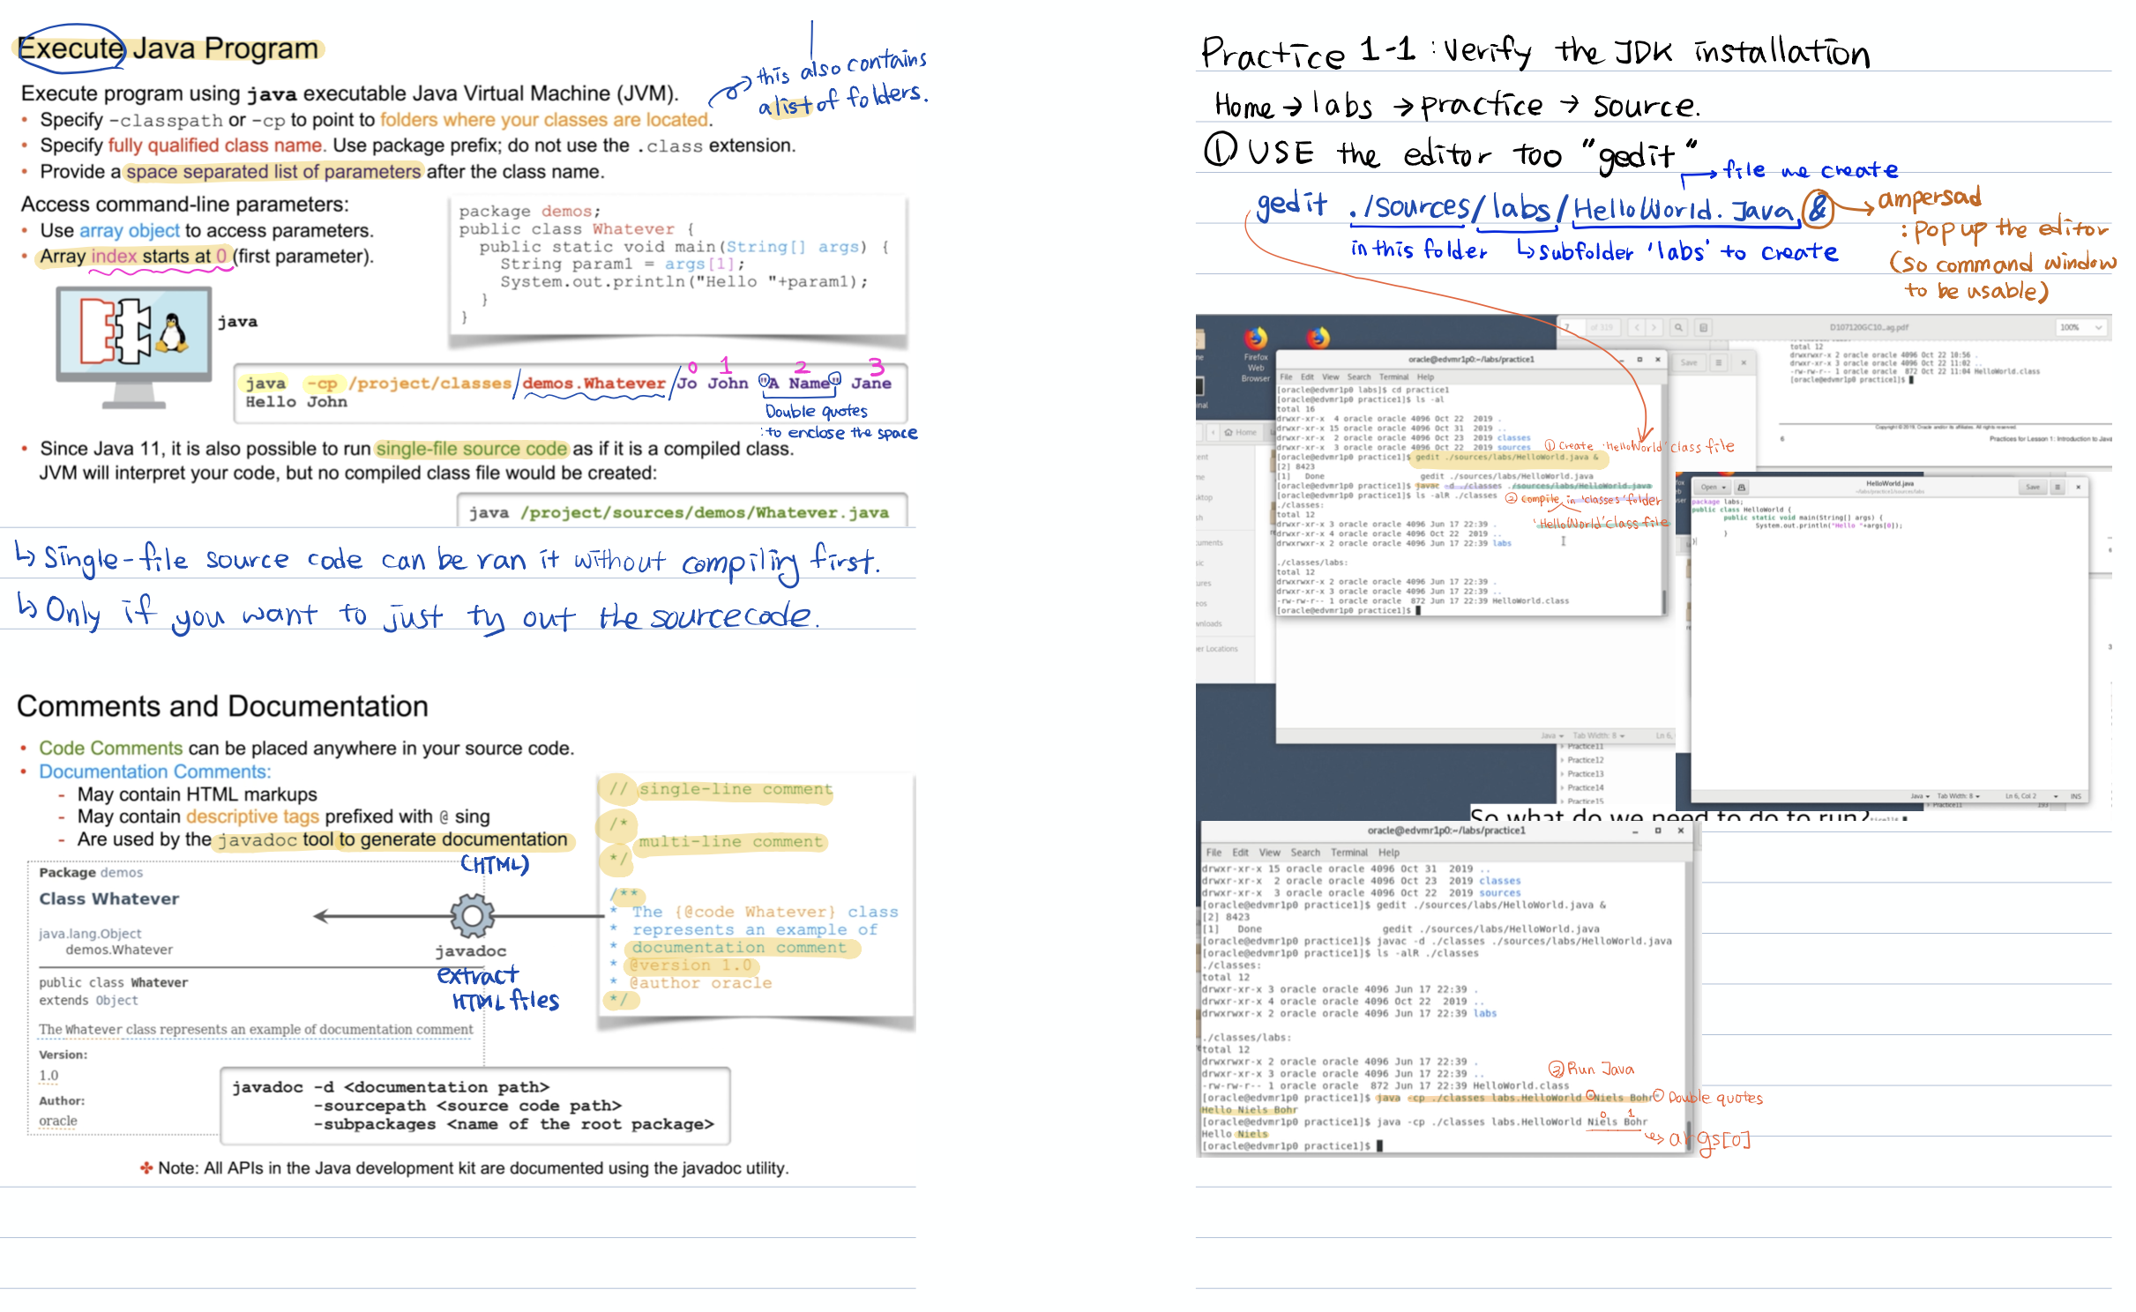Open the Tab Width: 8 dropdown in gedit status bar

click(x=1958, y=796)
